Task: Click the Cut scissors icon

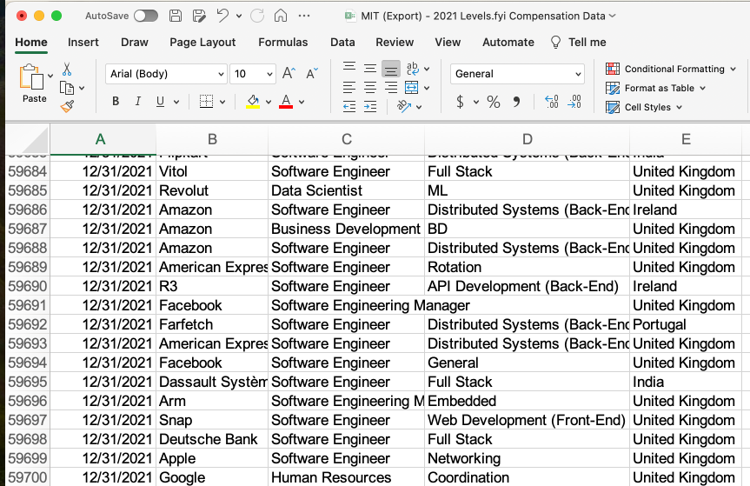Action: click(x=67, y=70)
